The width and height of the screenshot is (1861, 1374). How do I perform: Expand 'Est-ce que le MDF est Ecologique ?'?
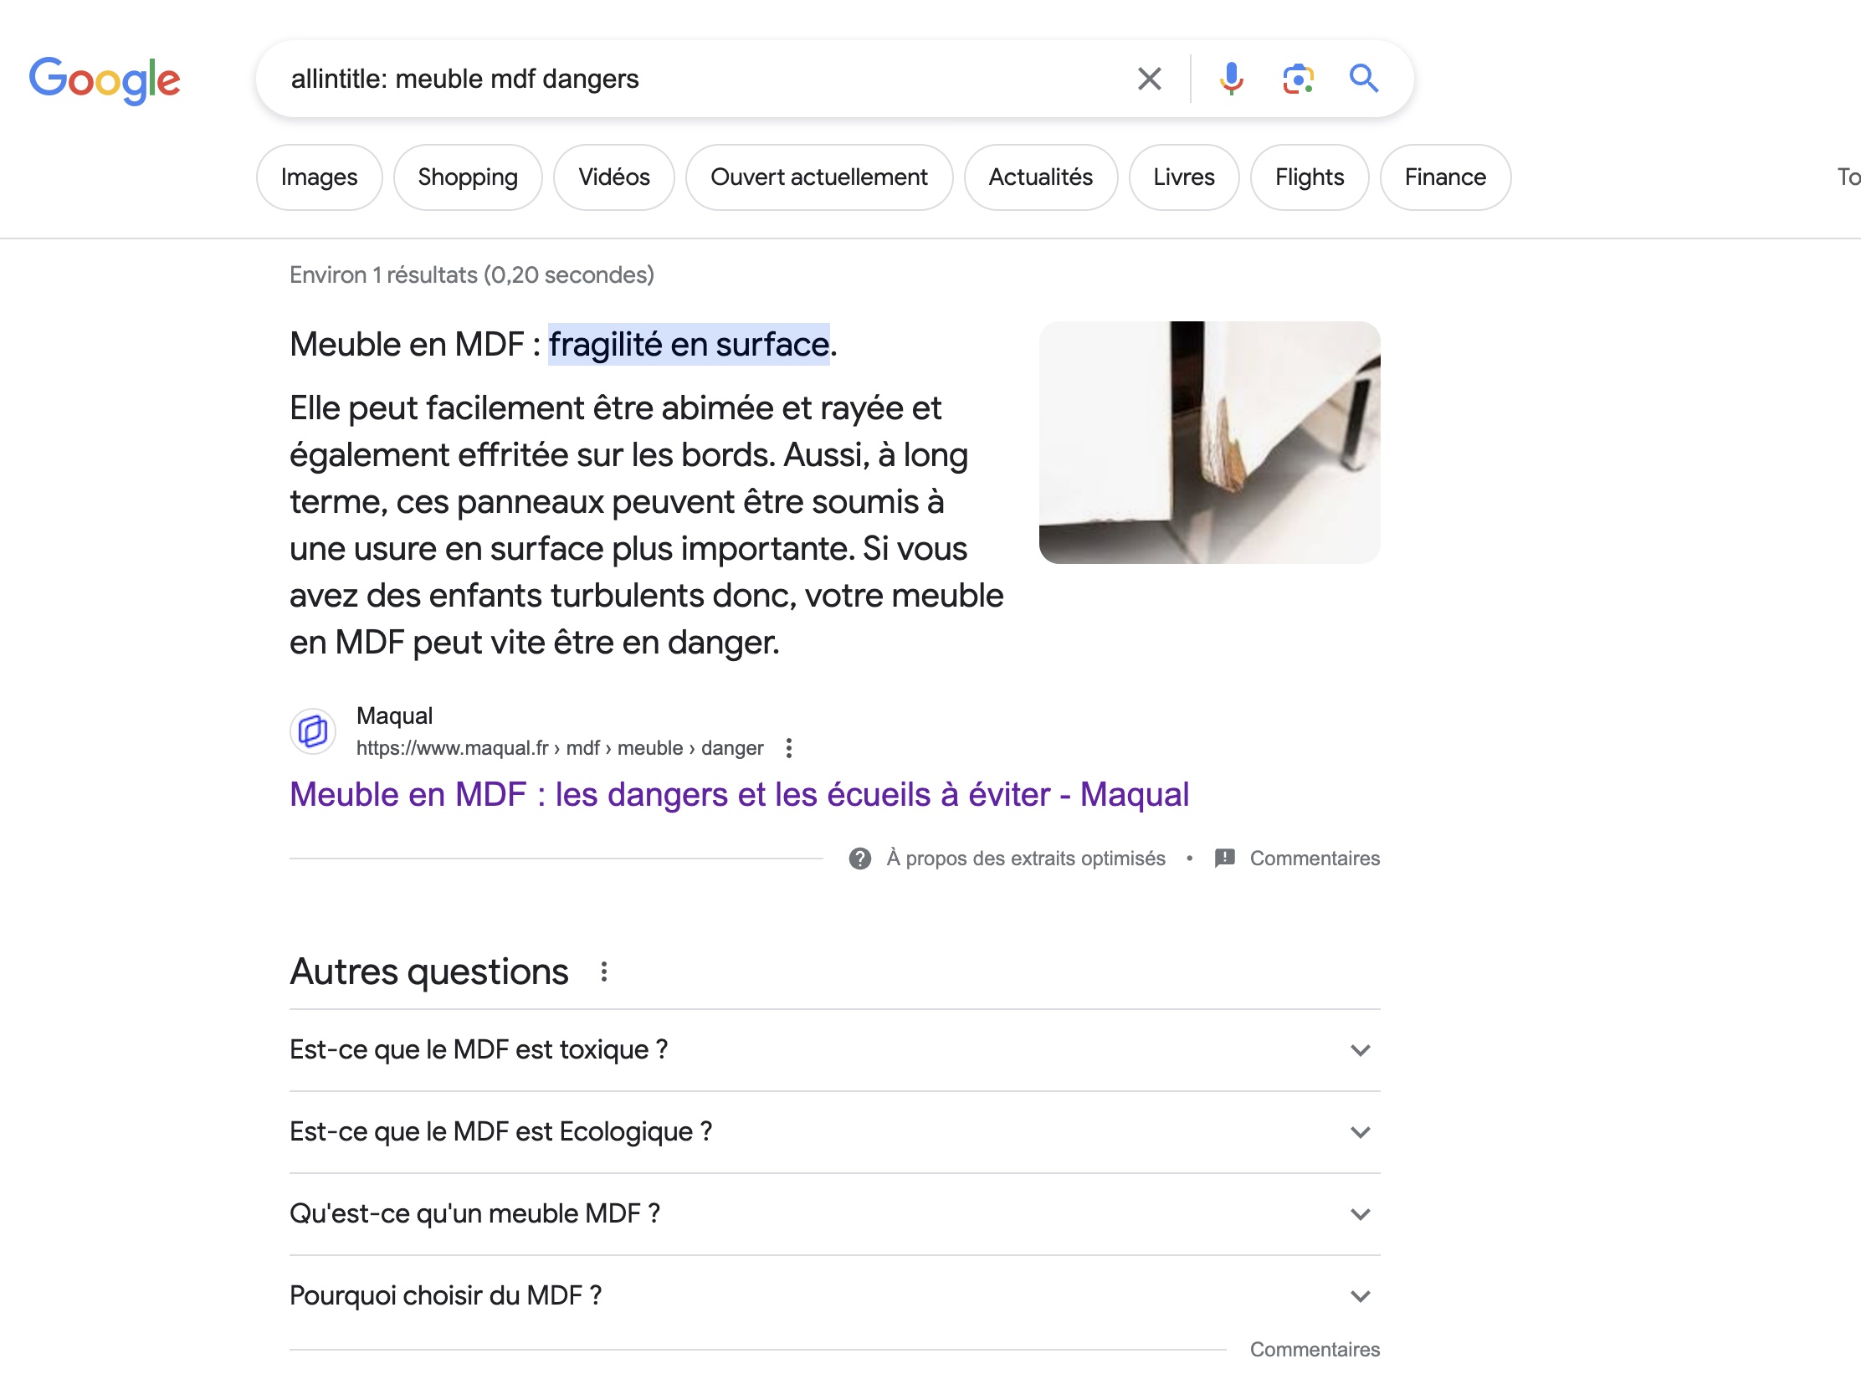click(835, 1132)
